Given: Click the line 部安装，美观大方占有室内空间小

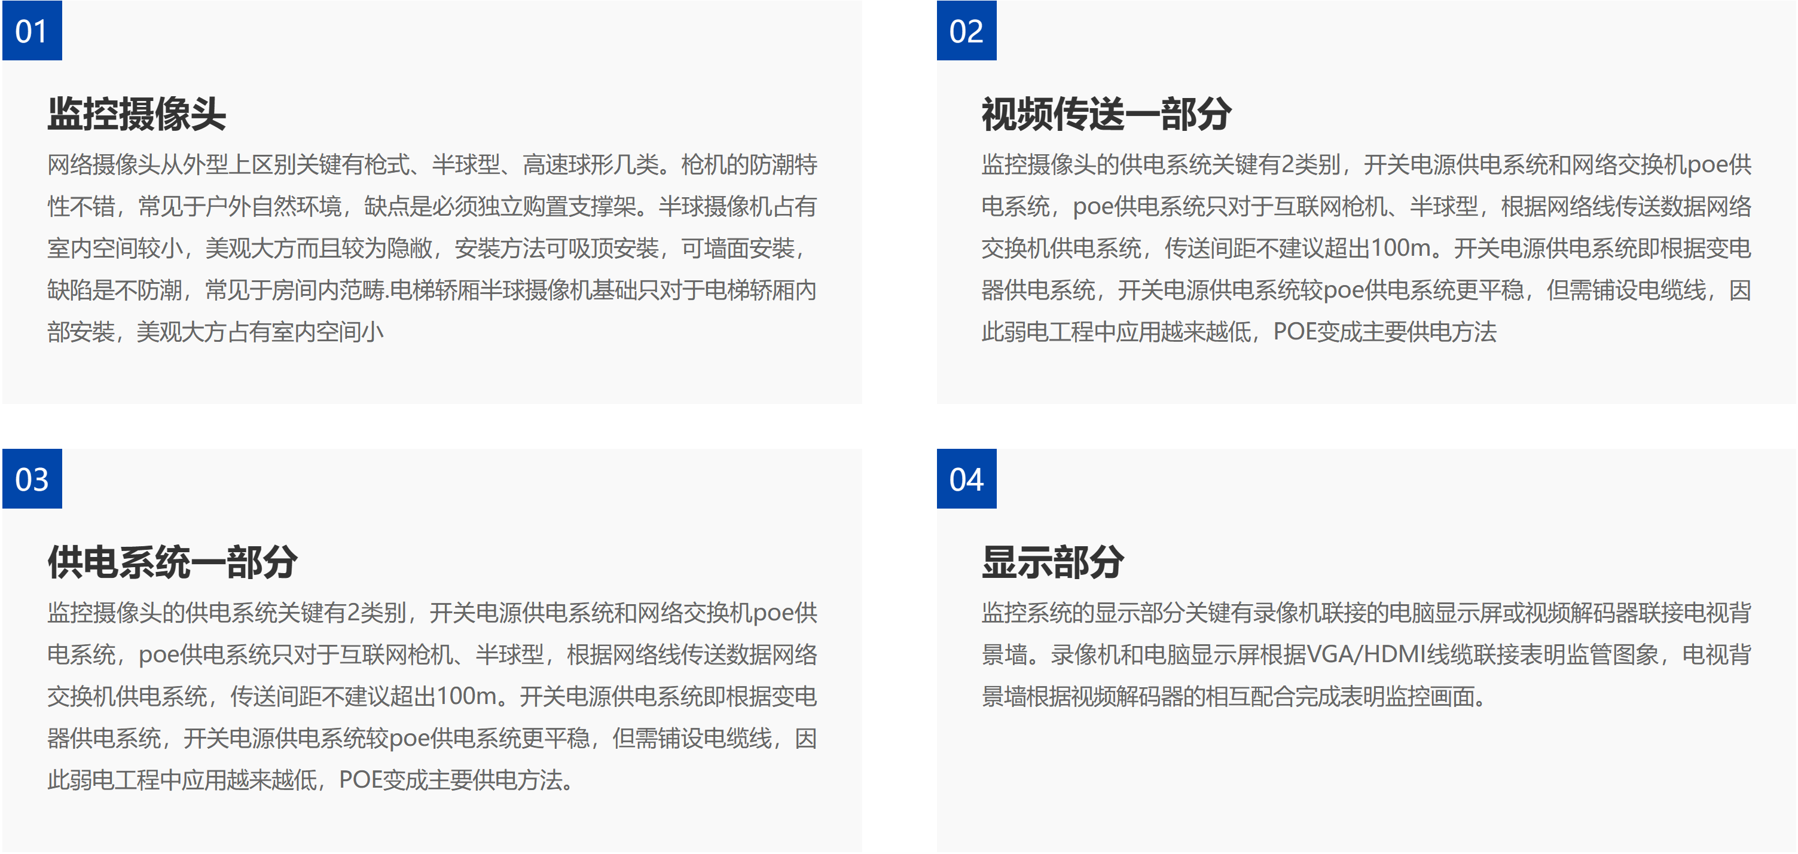Looking at the screenshot, I should (216, 332).
